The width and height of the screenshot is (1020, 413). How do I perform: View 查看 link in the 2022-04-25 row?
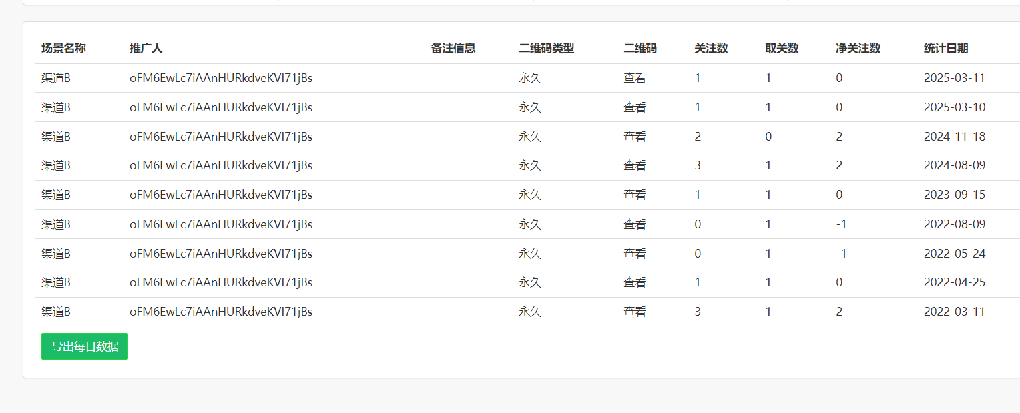pyautogui.click(x=635, y=282)
